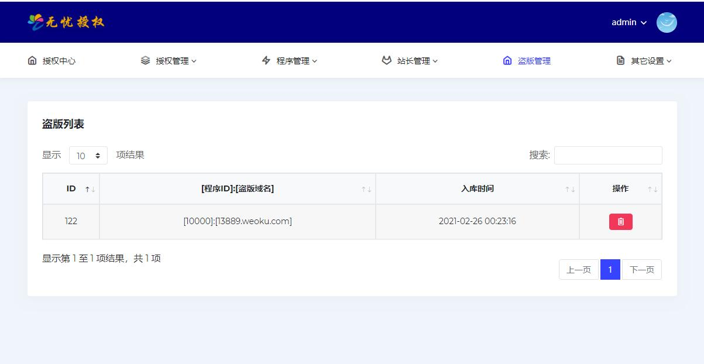Click the 上一页 pagination button
This screenshot has width=704, height=364.
pos(578,269)
